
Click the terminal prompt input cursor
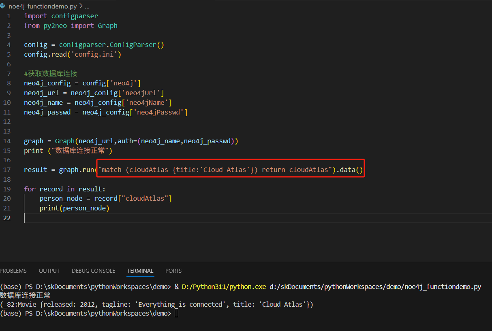tap(176, 314)
